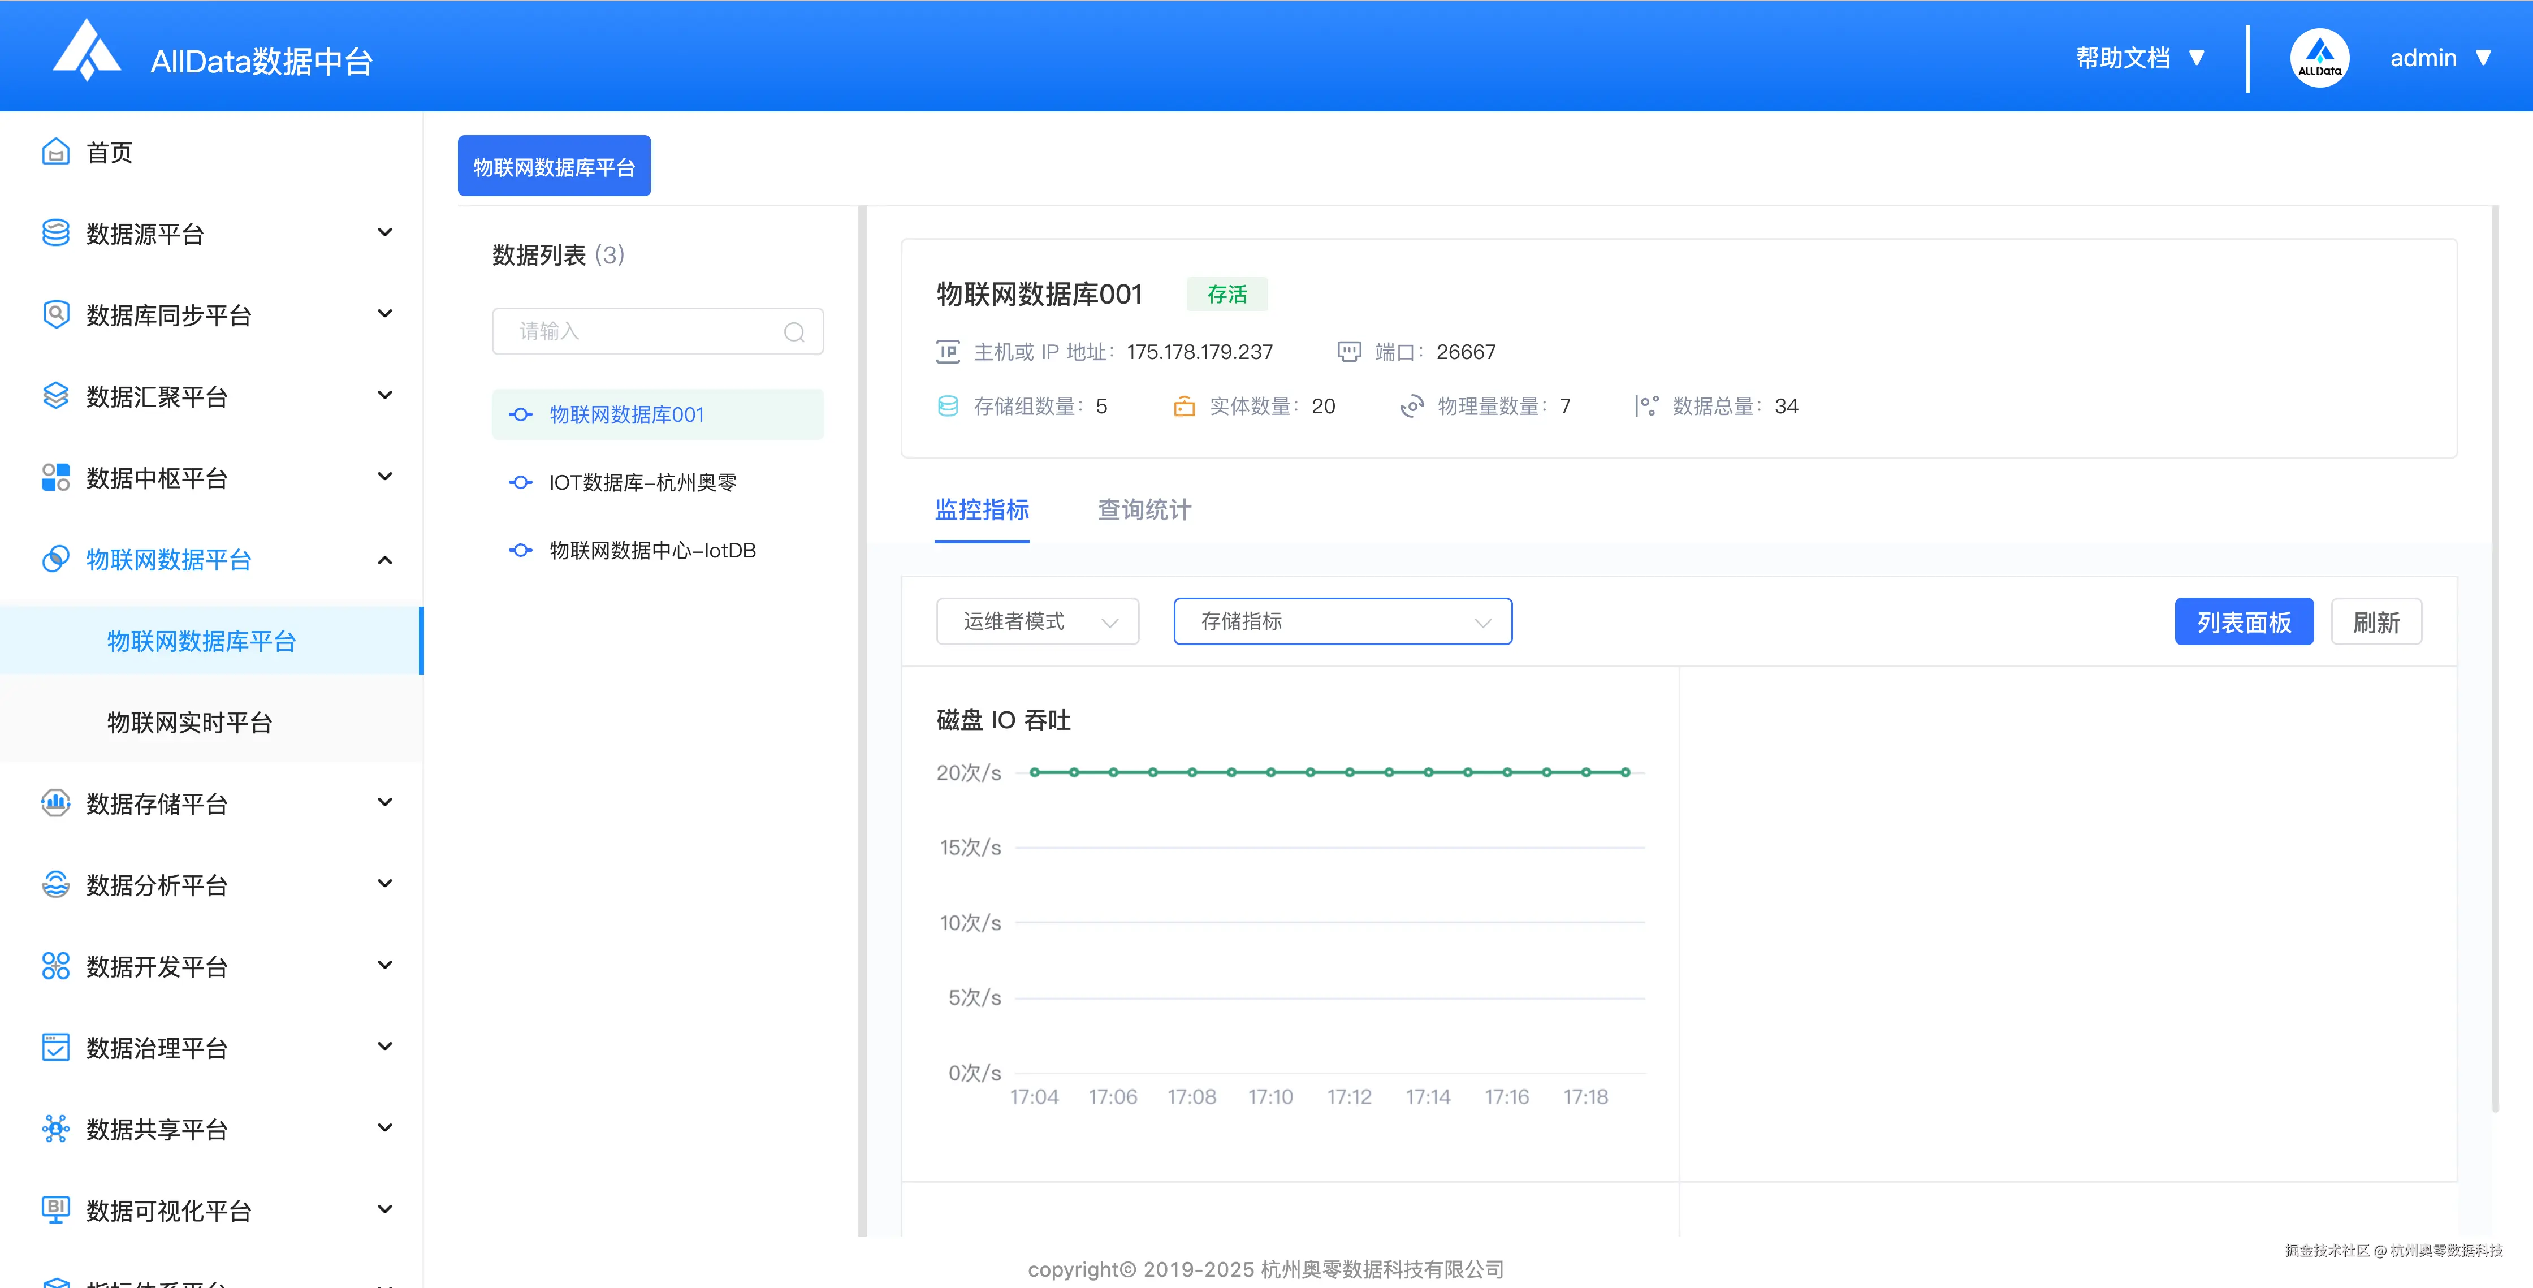
Task: Open the 运维者模式 mode dropdown
Action: 1038,621
